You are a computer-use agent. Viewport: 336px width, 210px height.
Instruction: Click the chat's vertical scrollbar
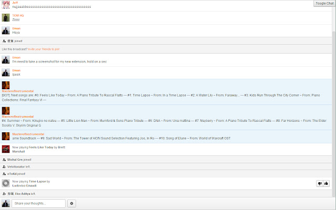tap(333, 105)
